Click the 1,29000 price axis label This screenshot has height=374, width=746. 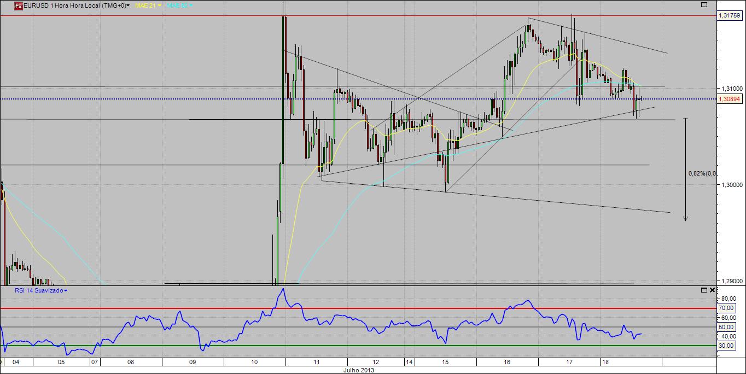point(731,281)
